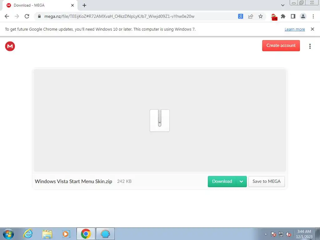Viewport: 320px width, 240px height.
Task: Open network status tray icon
Action: point(281,234)
